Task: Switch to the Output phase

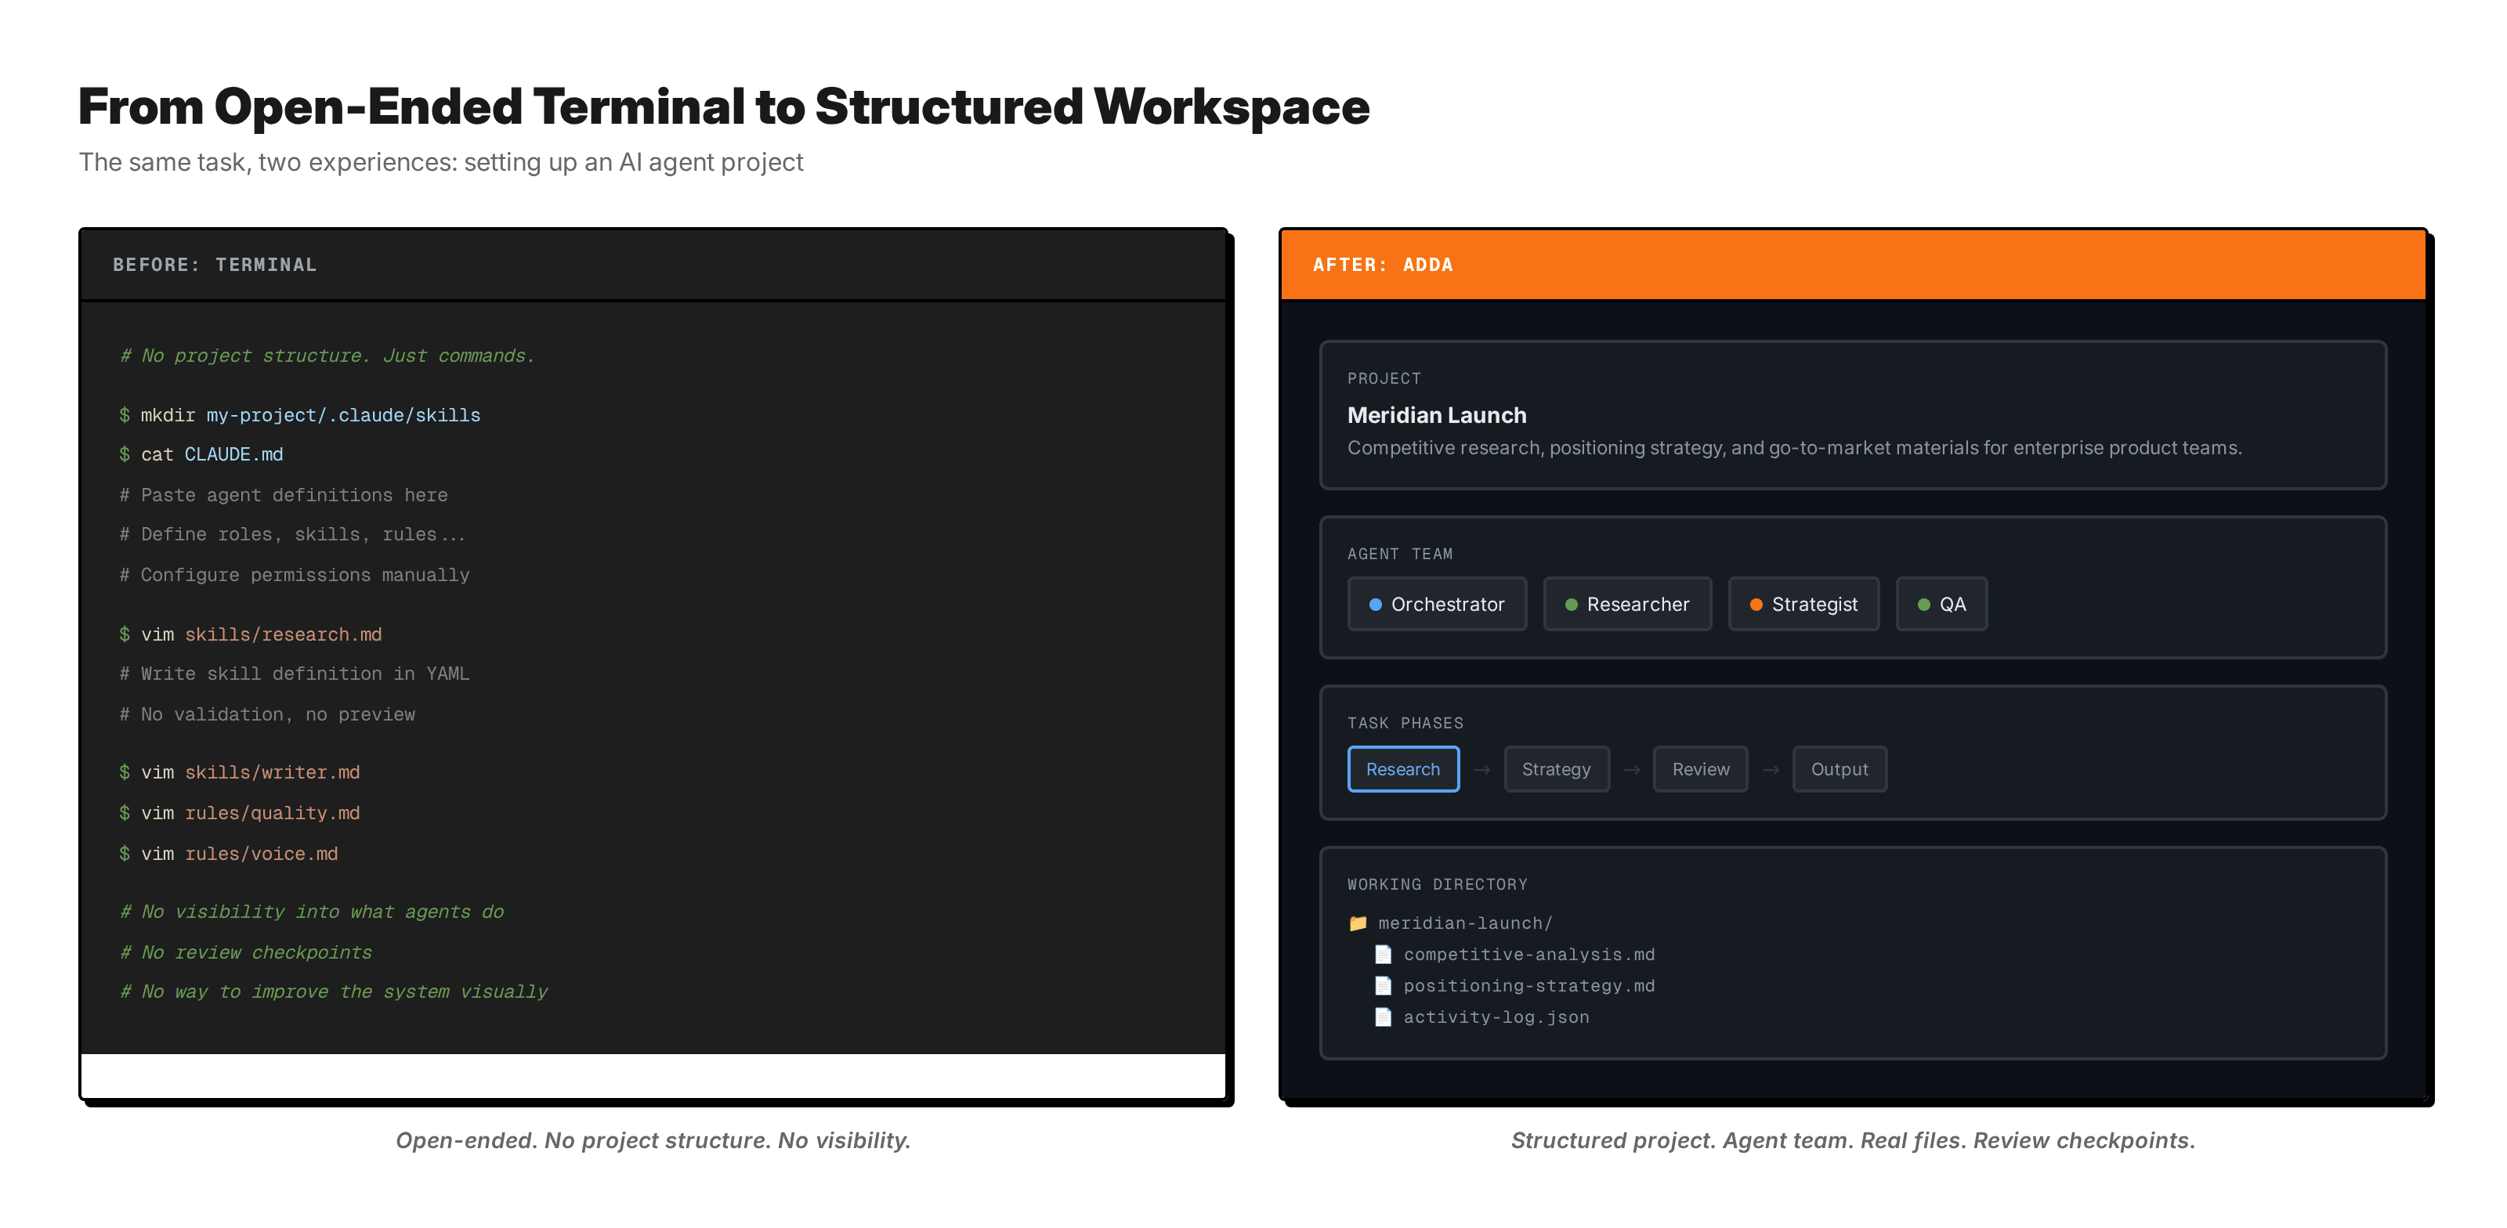Action: 1839,769
